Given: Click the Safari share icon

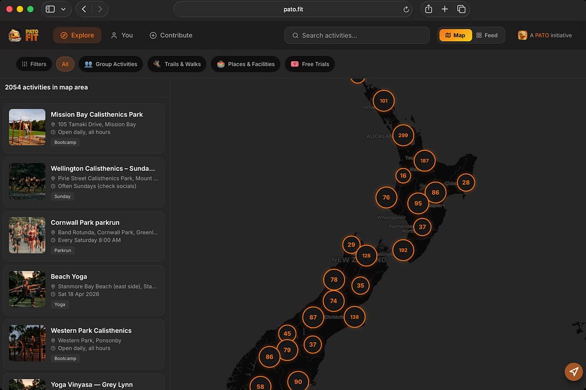Looking at the screenshot, I should (428, 9).
